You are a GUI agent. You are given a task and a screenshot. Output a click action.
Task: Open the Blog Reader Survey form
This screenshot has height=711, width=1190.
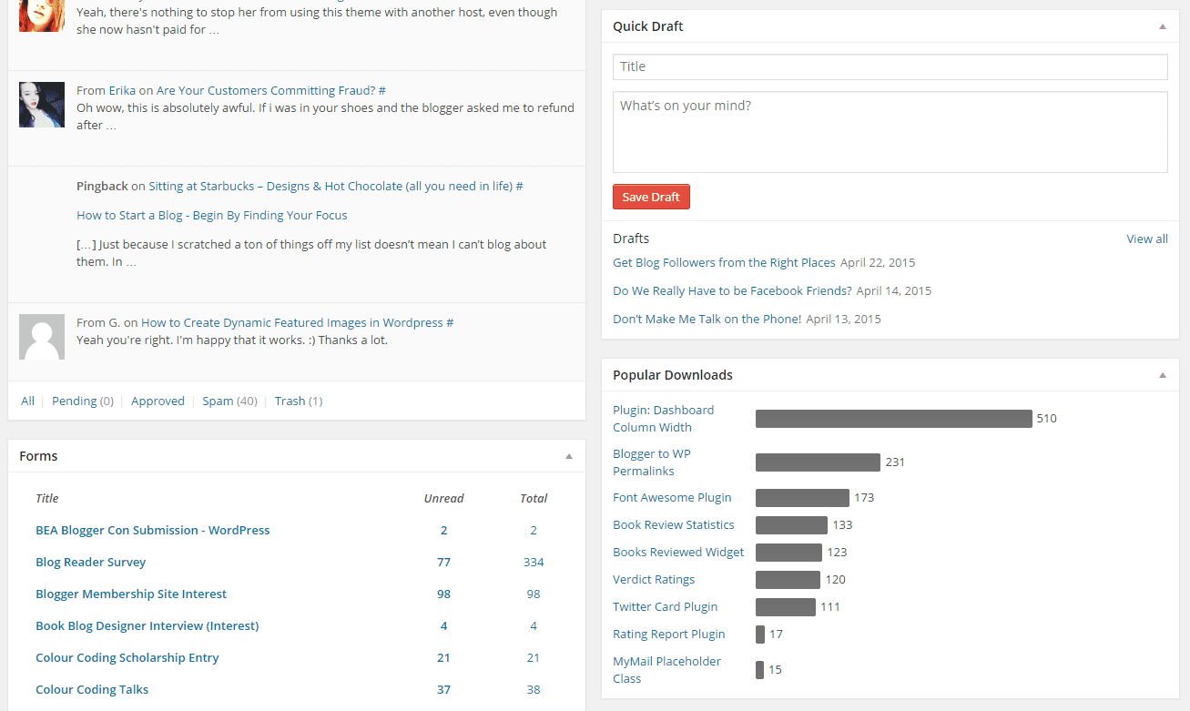tap(90, 562)
